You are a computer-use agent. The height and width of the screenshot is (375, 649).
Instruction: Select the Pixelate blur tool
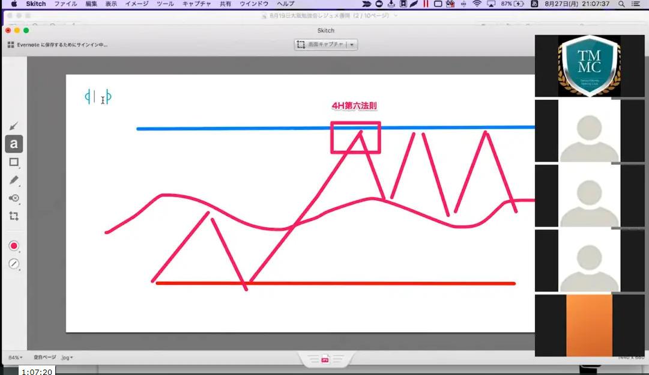point(14,198)
